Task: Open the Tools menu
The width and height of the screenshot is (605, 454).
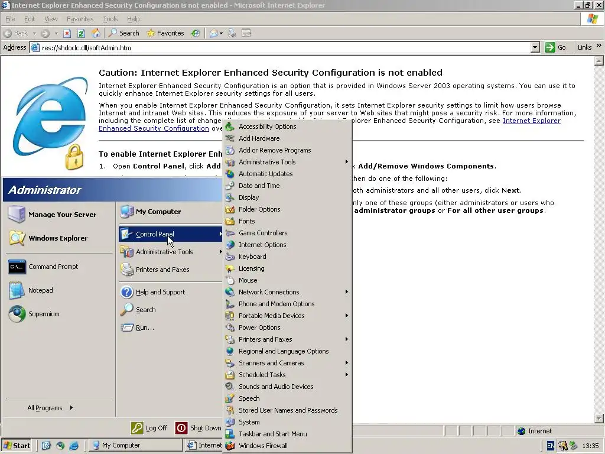Action: tap(110, 19)
